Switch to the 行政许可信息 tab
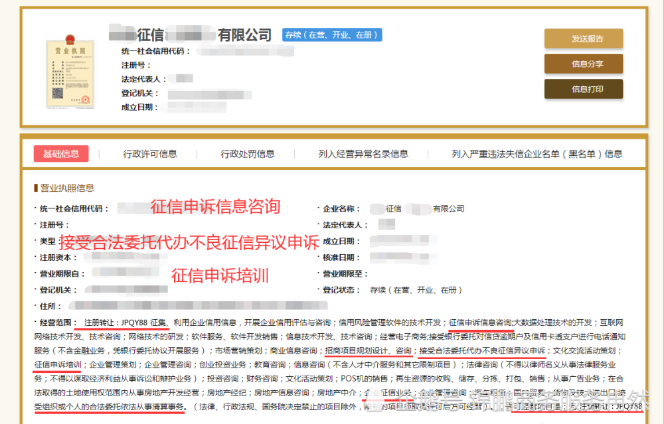The height and width of the screenshot is (424, 664). click(150, 153)
